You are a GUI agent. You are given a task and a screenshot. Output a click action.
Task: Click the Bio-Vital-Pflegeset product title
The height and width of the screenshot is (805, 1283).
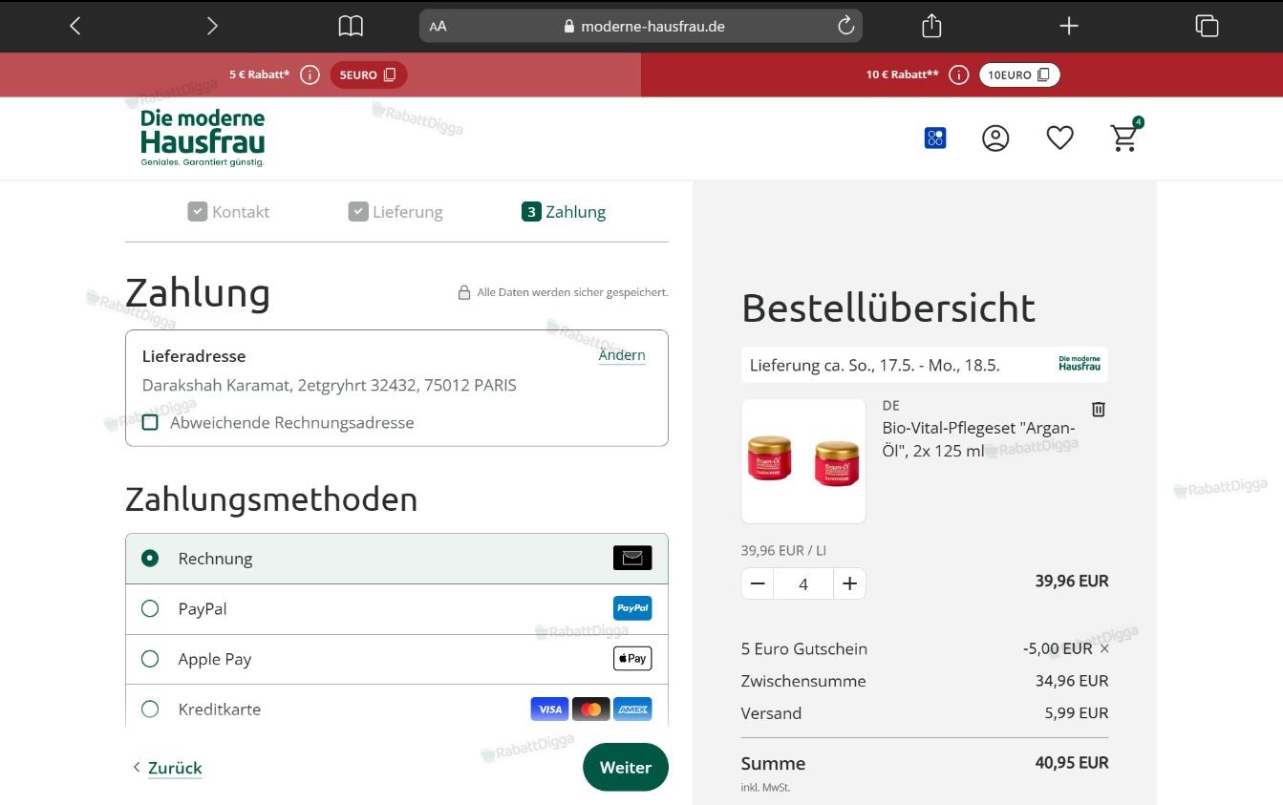[978, 439]
